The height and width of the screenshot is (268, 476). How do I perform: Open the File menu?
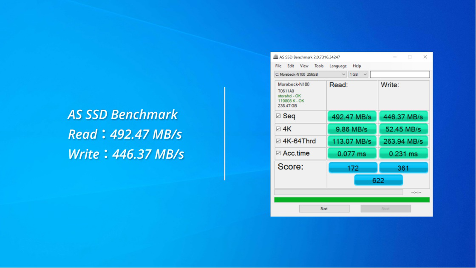[278, 66]
